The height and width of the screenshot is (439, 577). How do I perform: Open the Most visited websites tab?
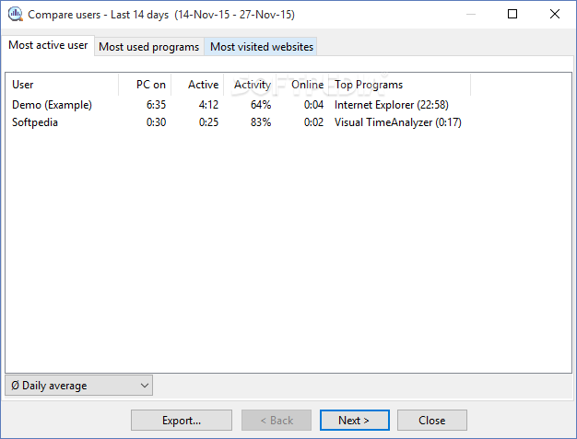261,47
